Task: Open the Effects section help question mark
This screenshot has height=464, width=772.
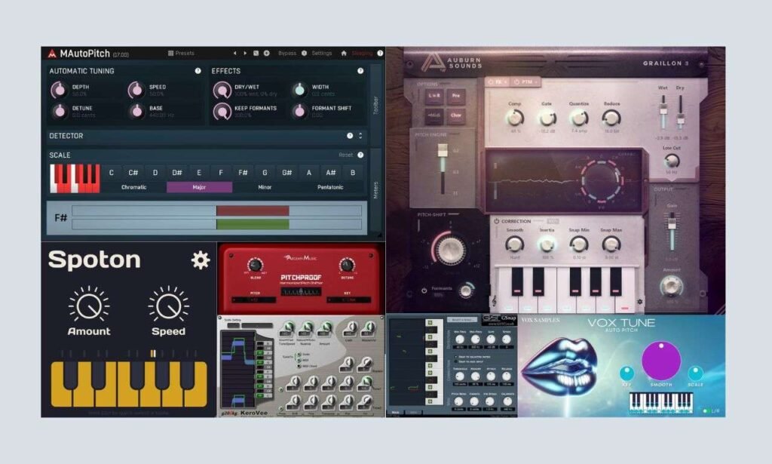Action: [x=361, y=71]
